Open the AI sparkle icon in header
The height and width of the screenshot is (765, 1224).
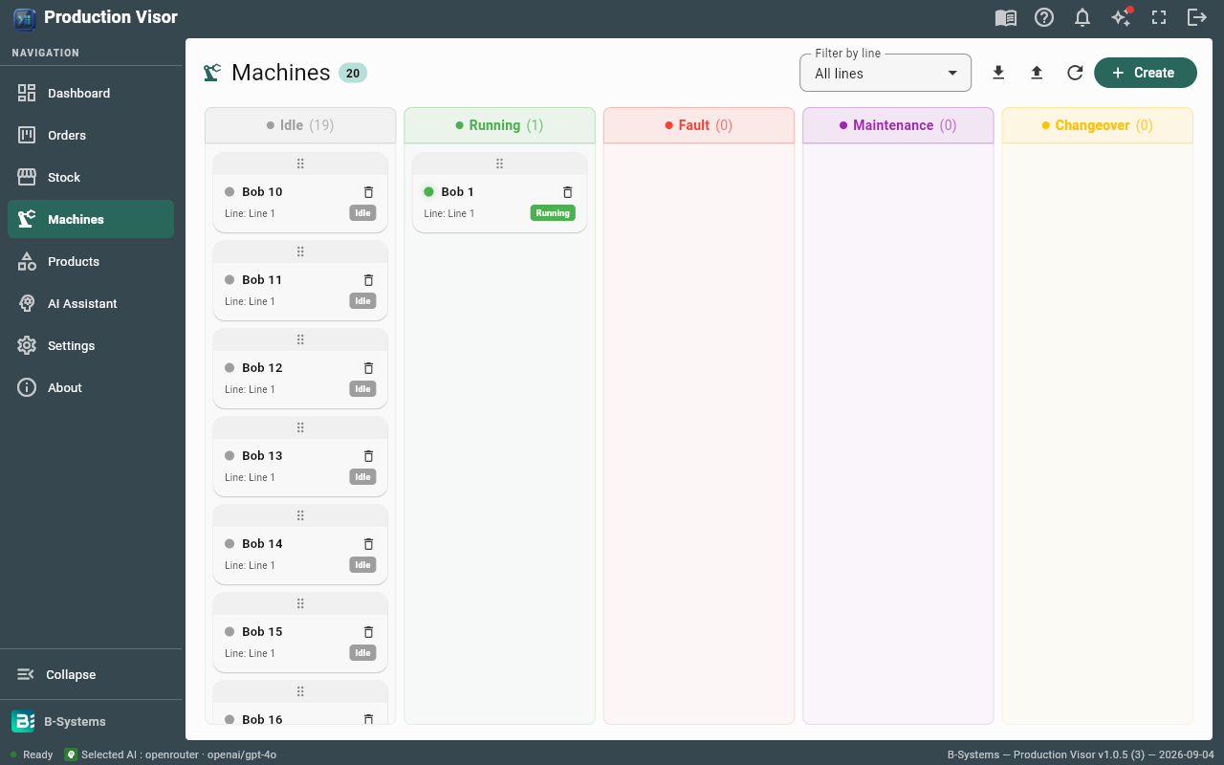tap(1121, 17)
